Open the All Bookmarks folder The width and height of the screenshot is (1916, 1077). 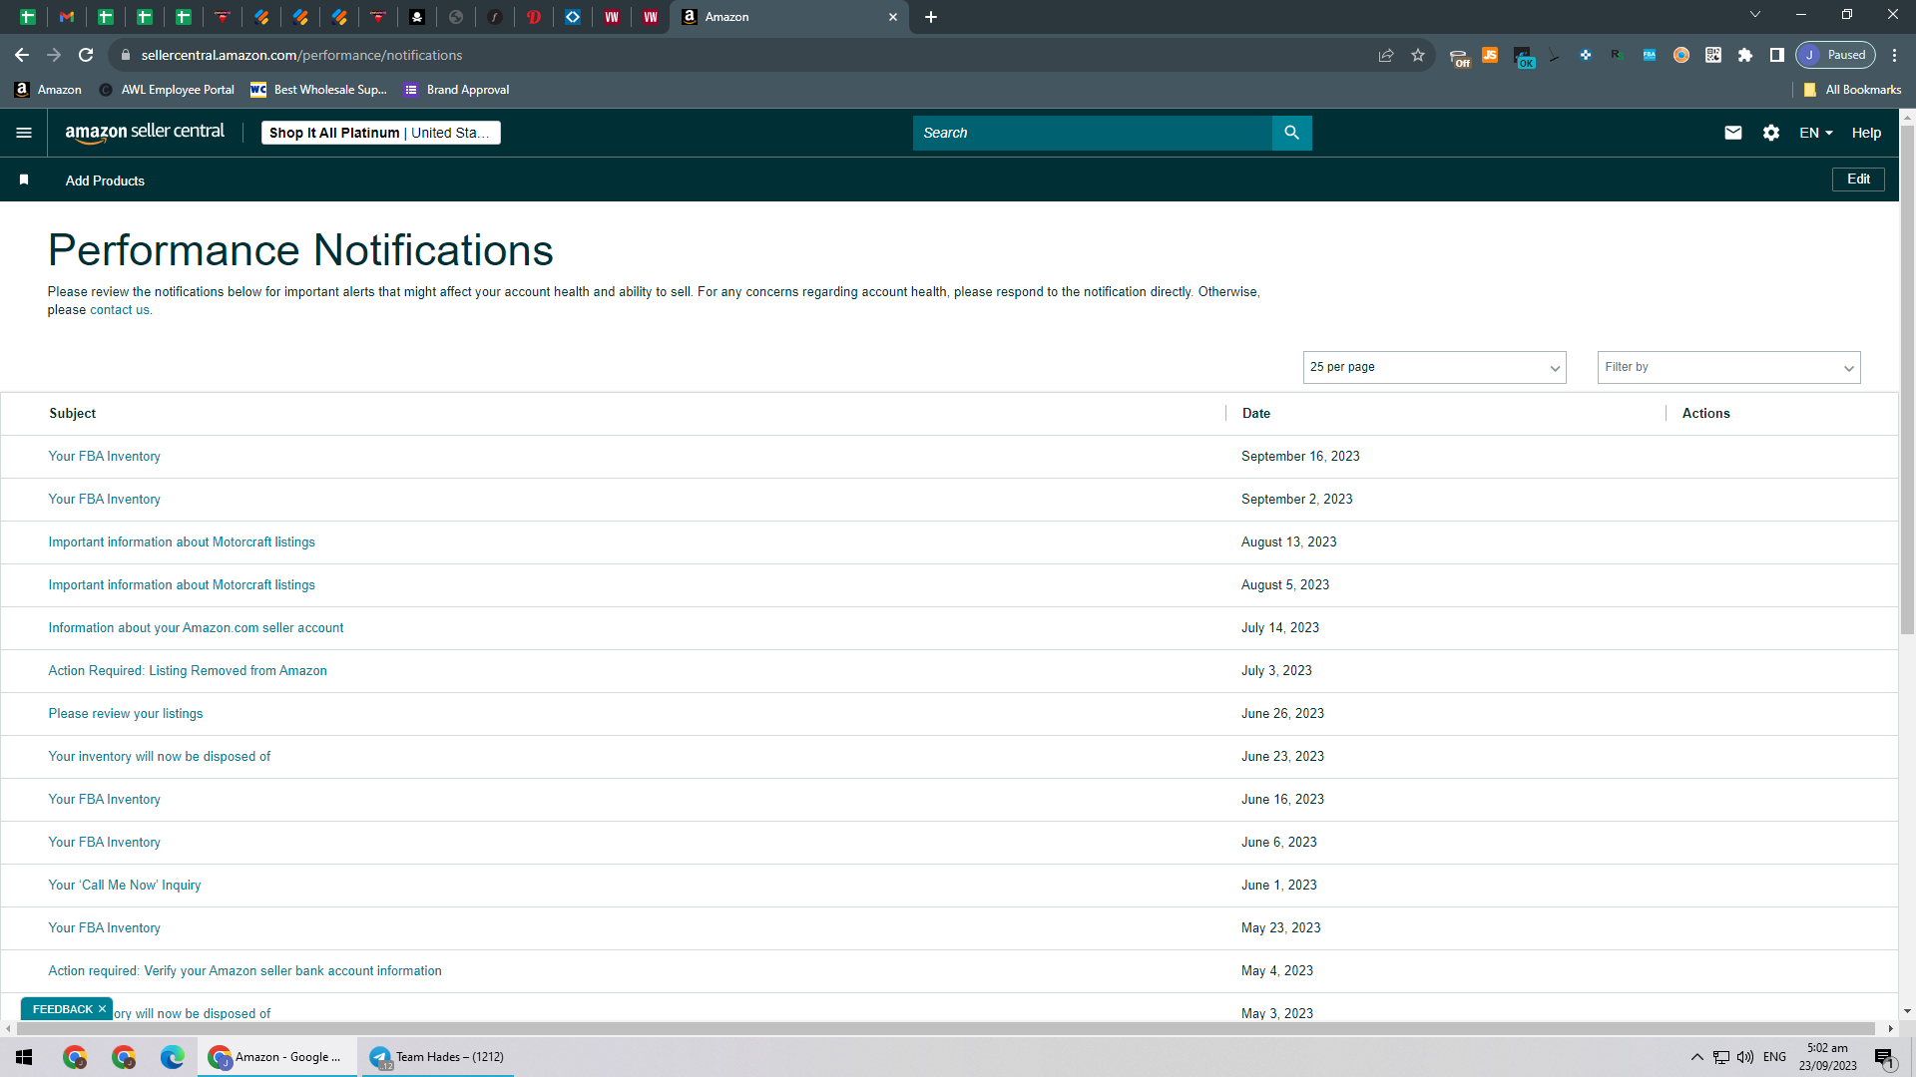tap(1852, 90)
